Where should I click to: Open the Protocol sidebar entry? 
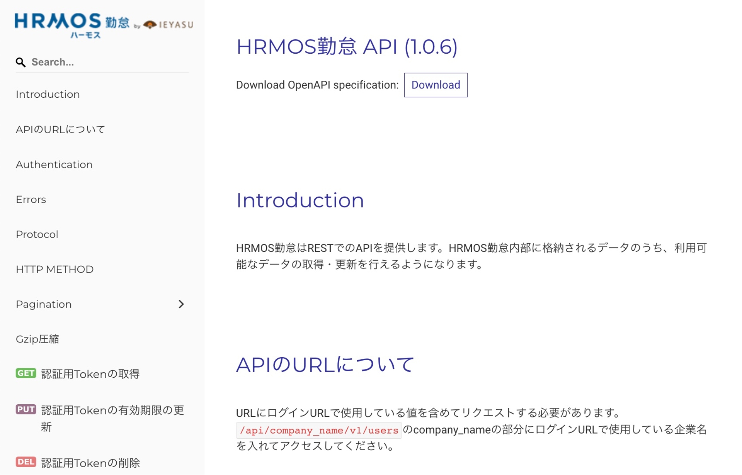click(37, 234)
